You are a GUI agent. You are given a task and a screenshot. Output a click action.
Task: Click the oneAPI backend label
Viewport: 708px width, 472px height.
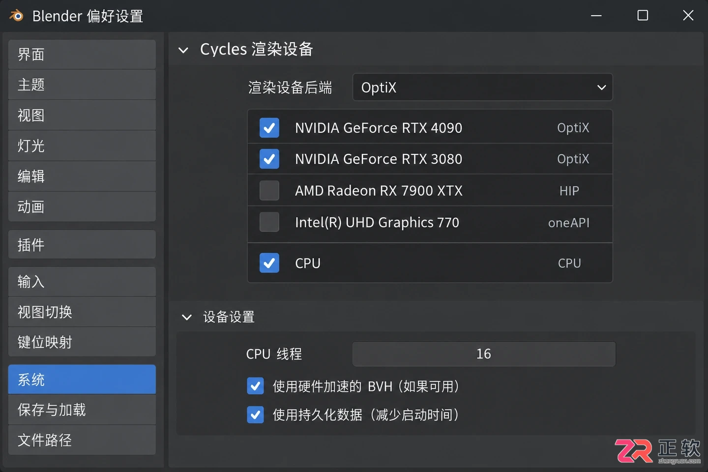(x=569, y=223)
